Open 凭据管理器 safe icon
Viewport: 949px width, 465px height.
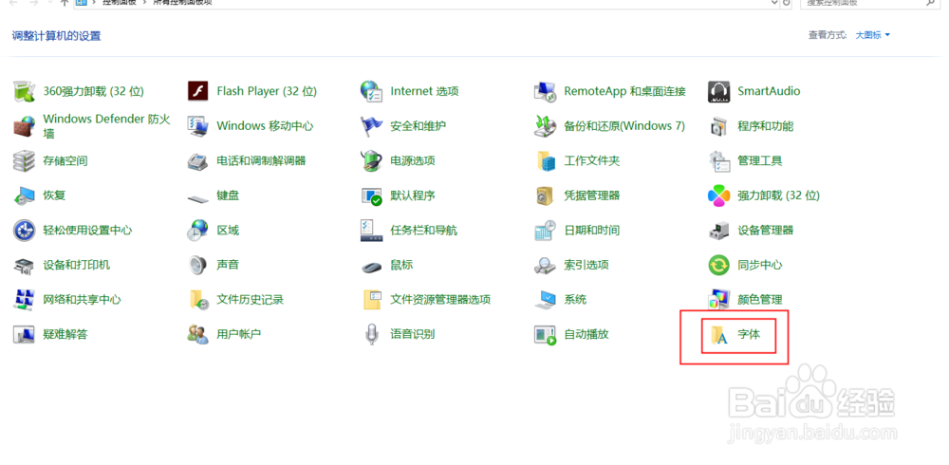(x=545, y=195)
